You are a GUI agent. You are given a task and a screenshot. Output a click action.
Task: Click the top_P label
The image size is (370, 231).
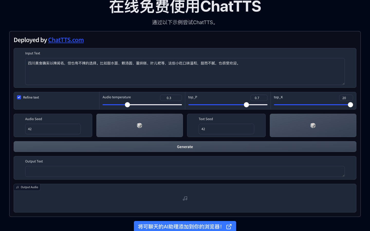pos(193,97)
